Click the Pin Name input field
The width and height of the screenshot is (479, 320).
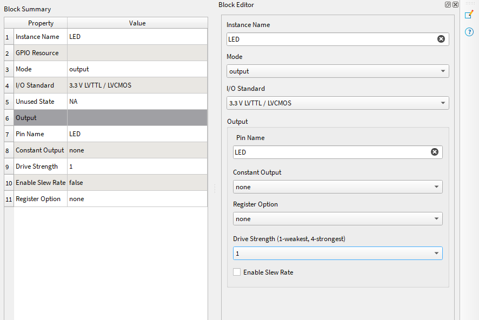click(x=330, y=152)
